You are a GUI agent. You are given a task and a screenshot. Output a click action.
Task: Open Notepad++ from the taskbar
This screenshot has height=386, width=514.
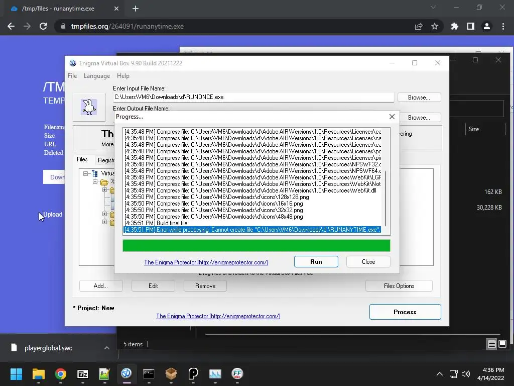click(104, 374)
